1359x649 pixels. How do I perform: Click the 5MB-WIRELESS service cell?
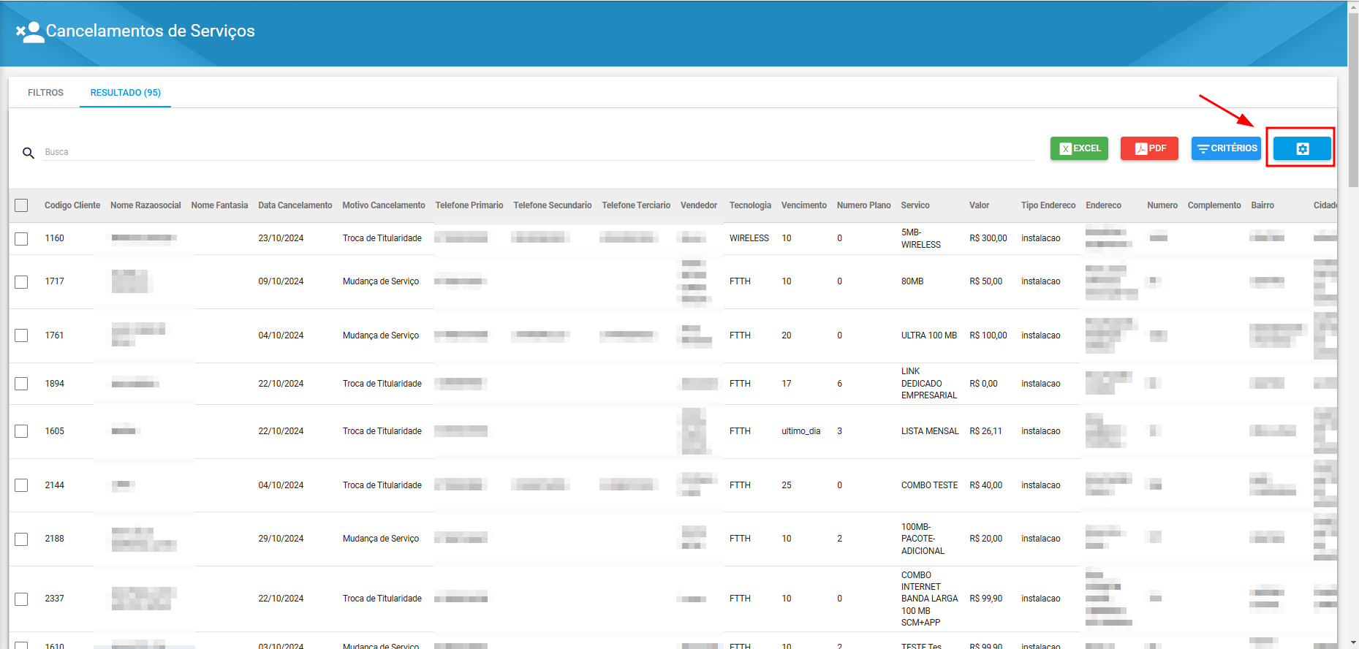click(921, 238)
